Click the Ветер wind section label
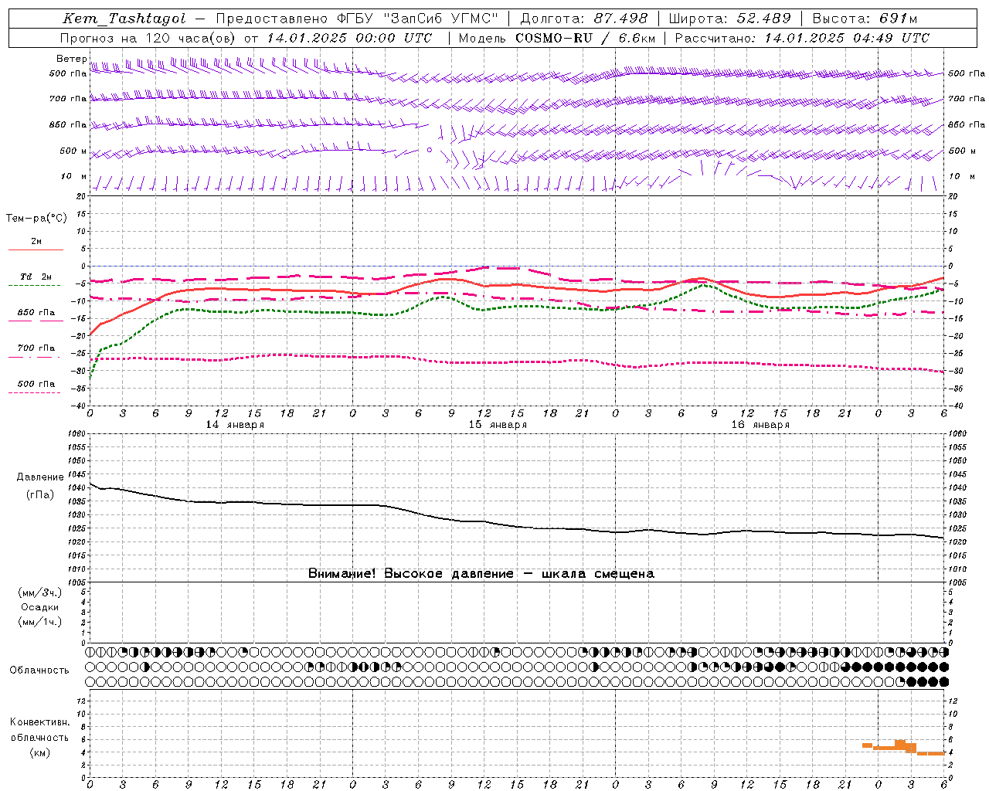The height and width of the screenshot is (791, 989). pyautogui.click(x=72, y=59)
